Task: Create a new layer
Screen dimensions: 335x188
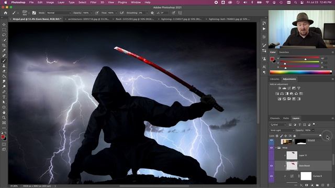Action: pyautogui.click(x=322, y=185)
